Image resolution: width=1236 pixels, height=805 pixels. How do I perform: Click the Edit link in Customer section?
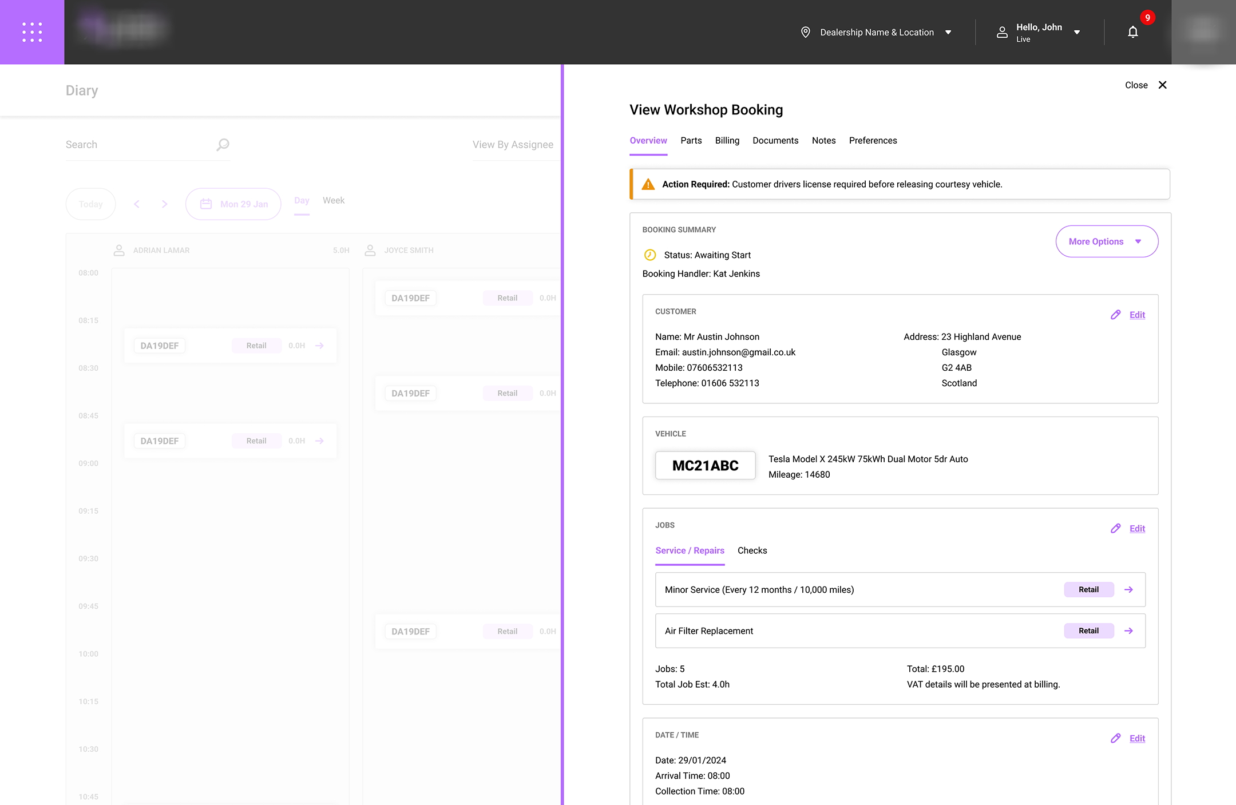click(1137, 315)
